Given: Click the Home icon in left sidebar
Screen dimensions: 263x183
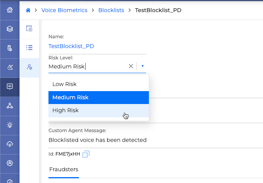Looking at the screenshot, I should [x=10, y=9].
